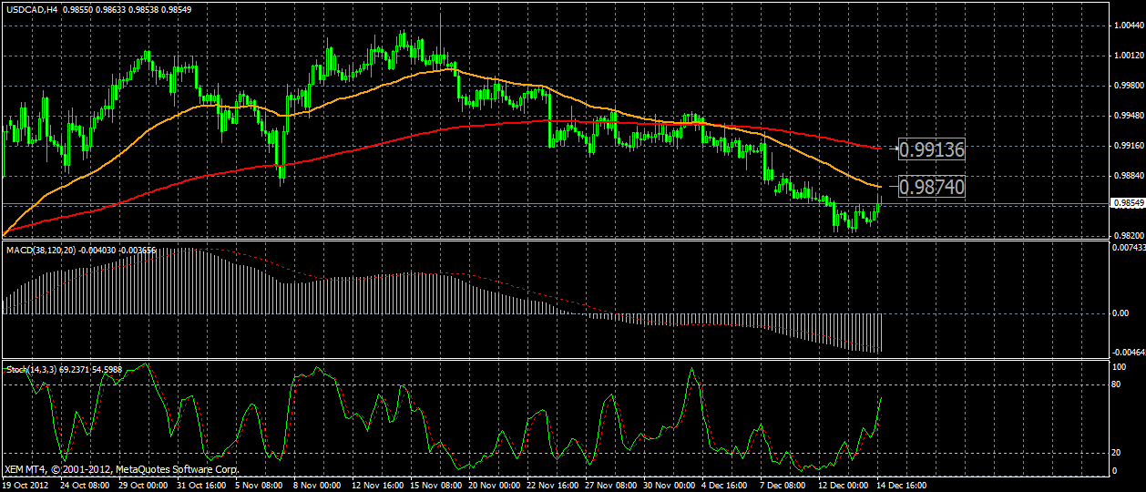Click the 0.99136 price label box

pyautogui.click(x=932, y=149)
